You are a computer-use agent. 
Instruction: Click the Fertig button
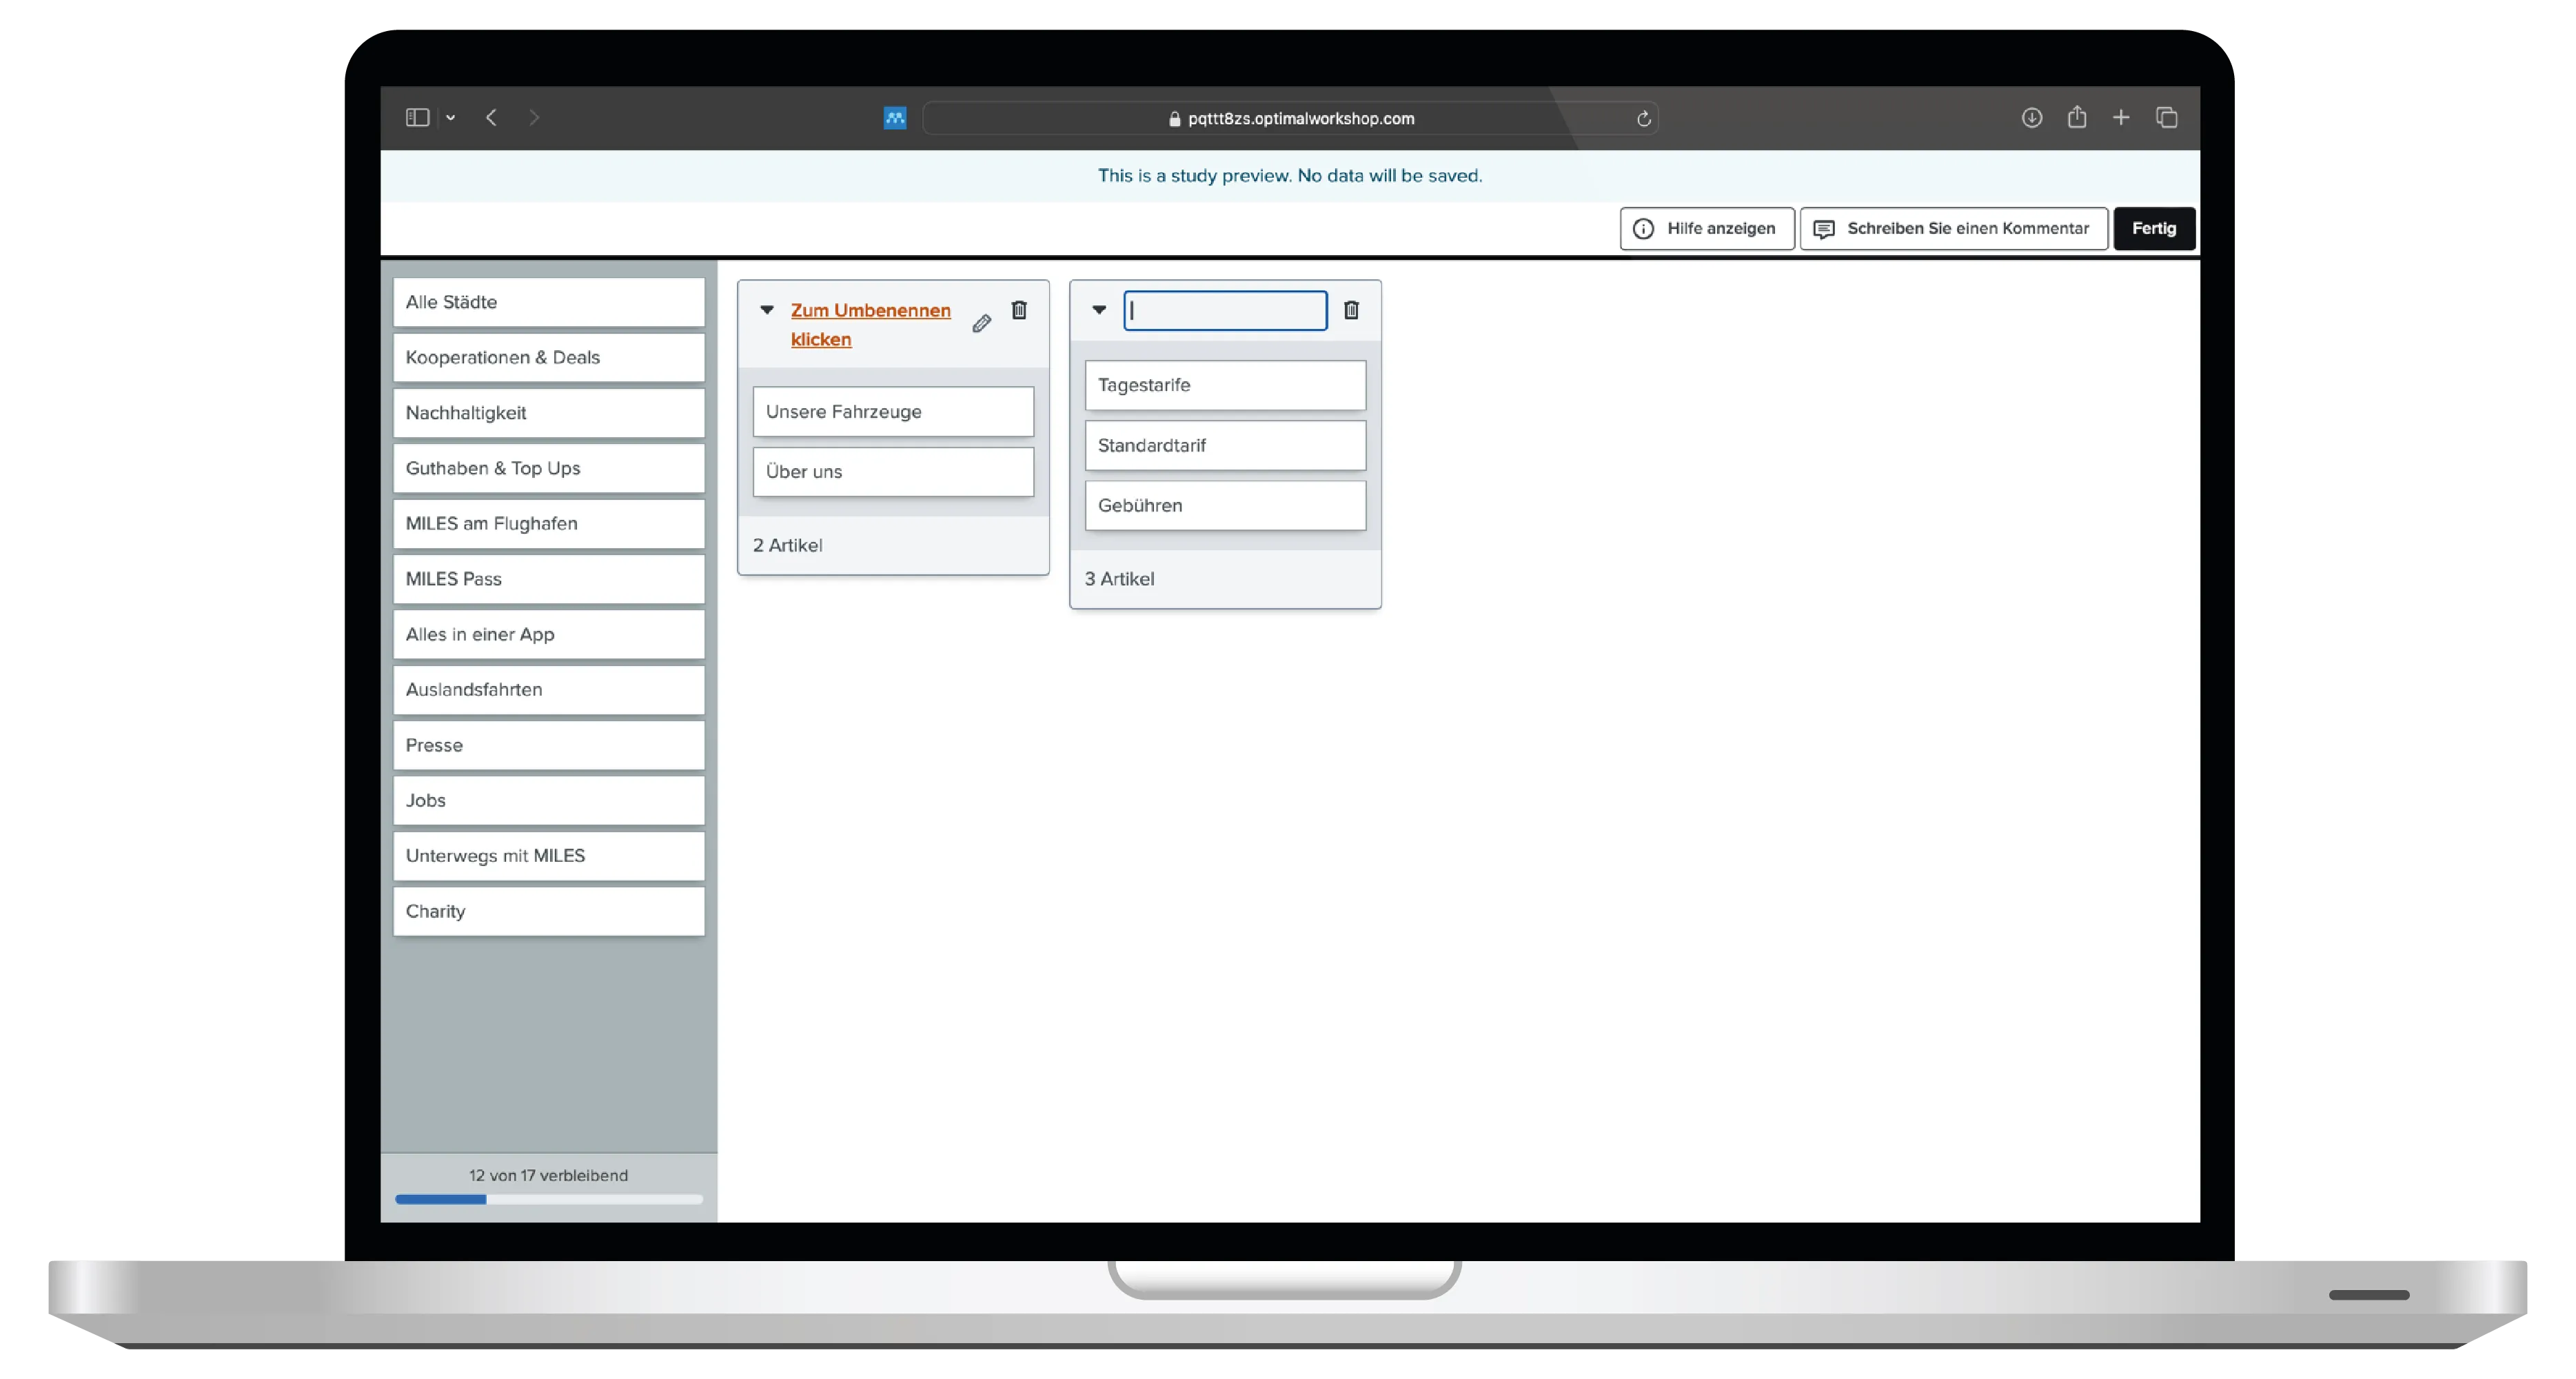coord(2153,228)
